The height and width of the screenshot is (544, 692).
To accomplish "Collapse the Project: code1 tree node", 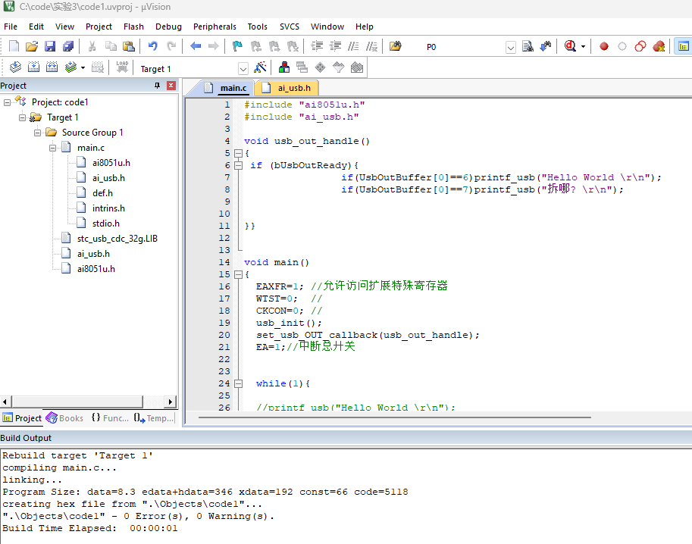I will pos(7,102).
